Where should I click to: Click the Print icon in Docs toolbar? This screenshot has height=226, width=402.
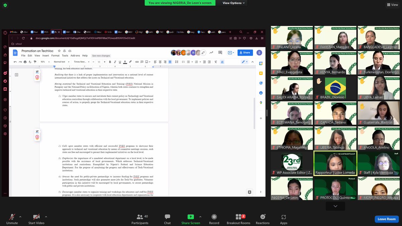[25, 62]
